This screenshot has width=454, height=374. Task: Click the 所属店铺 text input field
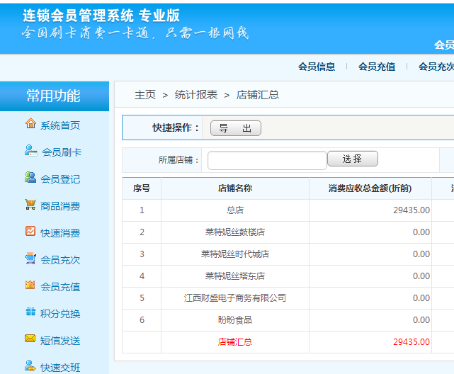(267, 160)
